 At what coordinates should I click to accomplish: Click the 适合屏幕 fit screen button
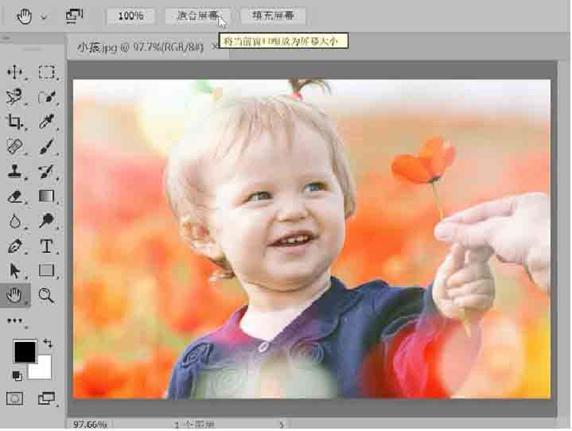[197, 16]
